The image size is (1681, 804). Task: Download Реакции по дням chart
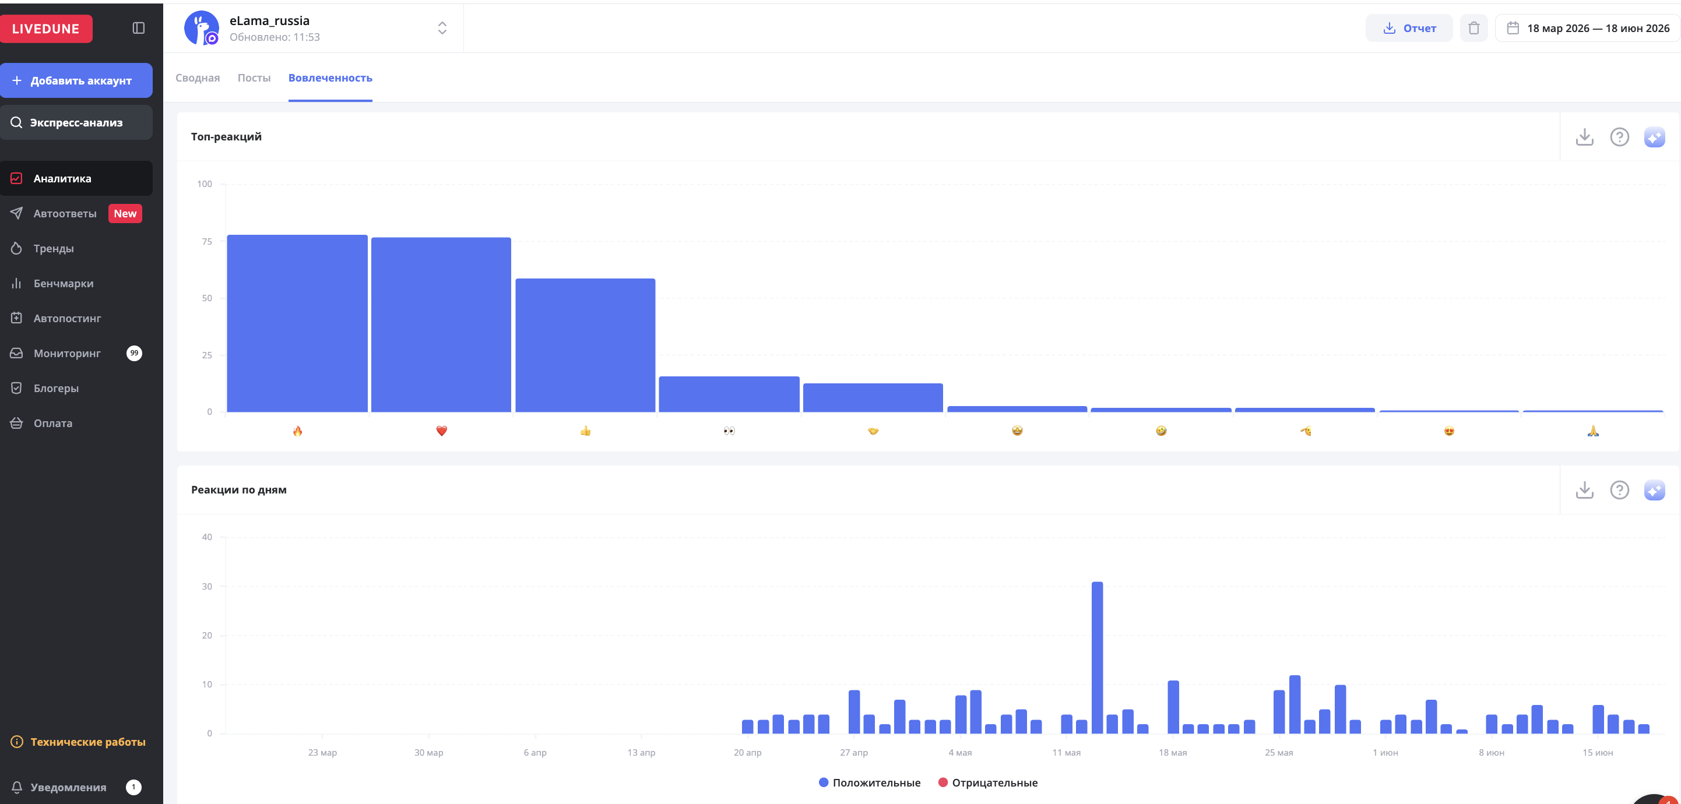(1584, 490)
